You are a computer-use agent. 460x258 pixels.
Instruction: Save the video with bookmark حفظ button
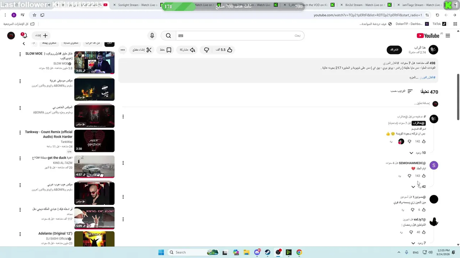click(x=166, y=50)
